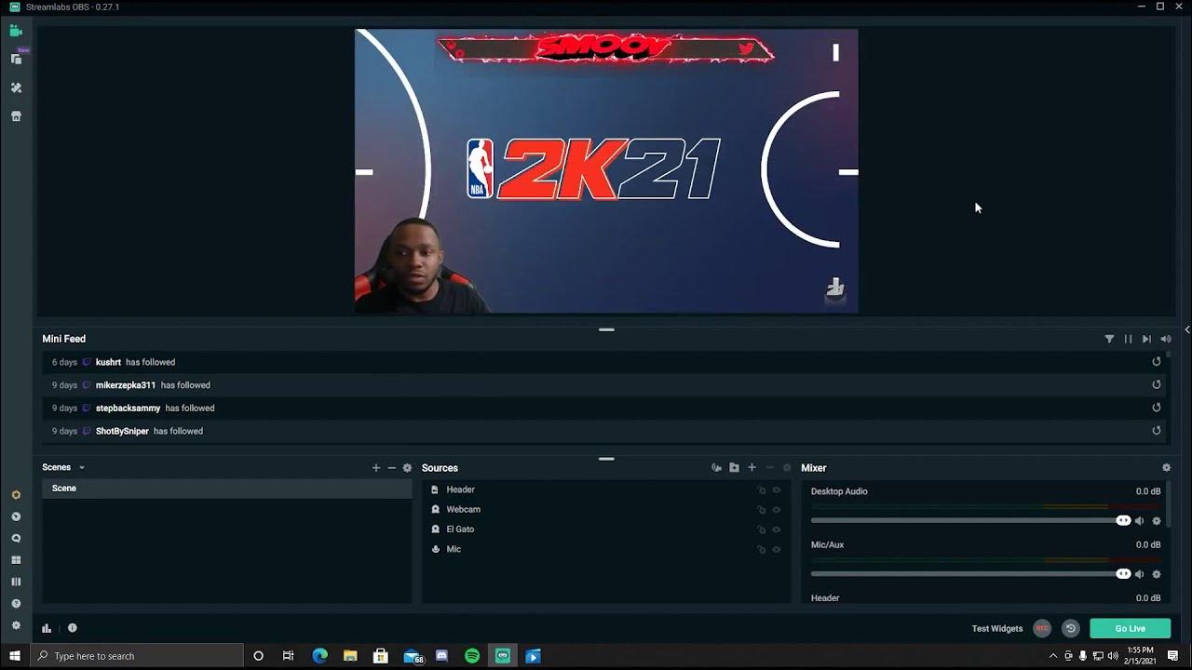Replay alert for mikerzepka311 follow

click(x=1157, y=385)
